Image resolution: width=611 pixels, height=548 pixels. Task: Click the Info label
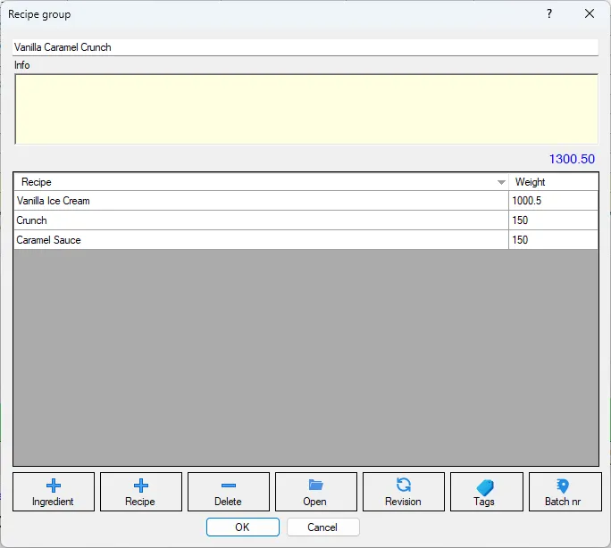click(21, 65)
